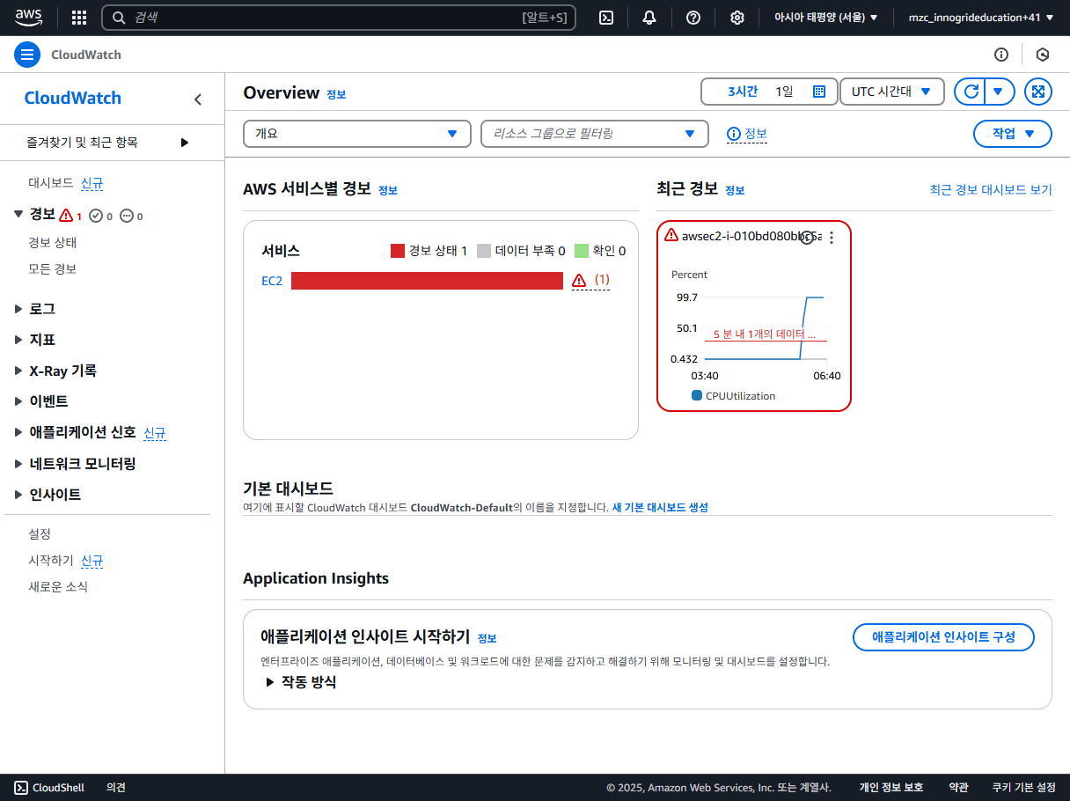This screenshot has width=1070, height=801.
Task: Open the awsec2-i-010bd080 alarm title
Action: [x=752, y=236]
